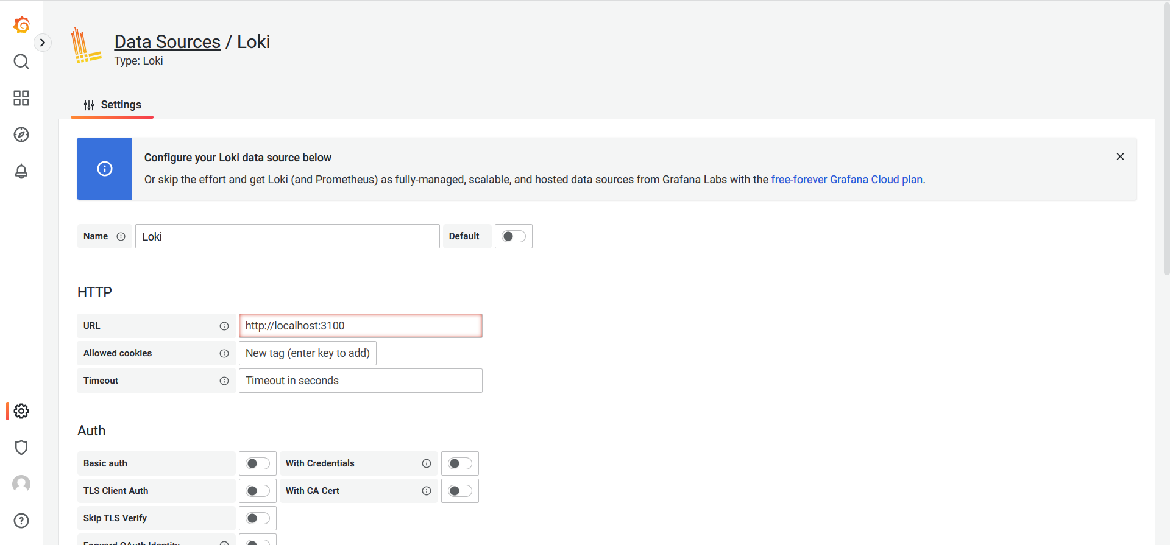Toggle With Credentials switch
Screen dimensions: 1170x545
tap(460, 463)
